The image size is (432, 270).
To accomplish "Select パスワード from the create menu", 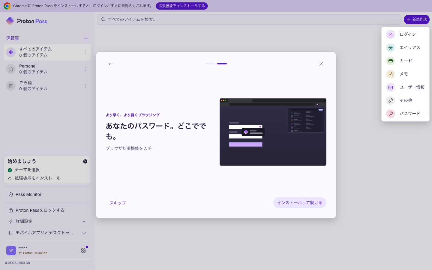I will tap(405, 114).
